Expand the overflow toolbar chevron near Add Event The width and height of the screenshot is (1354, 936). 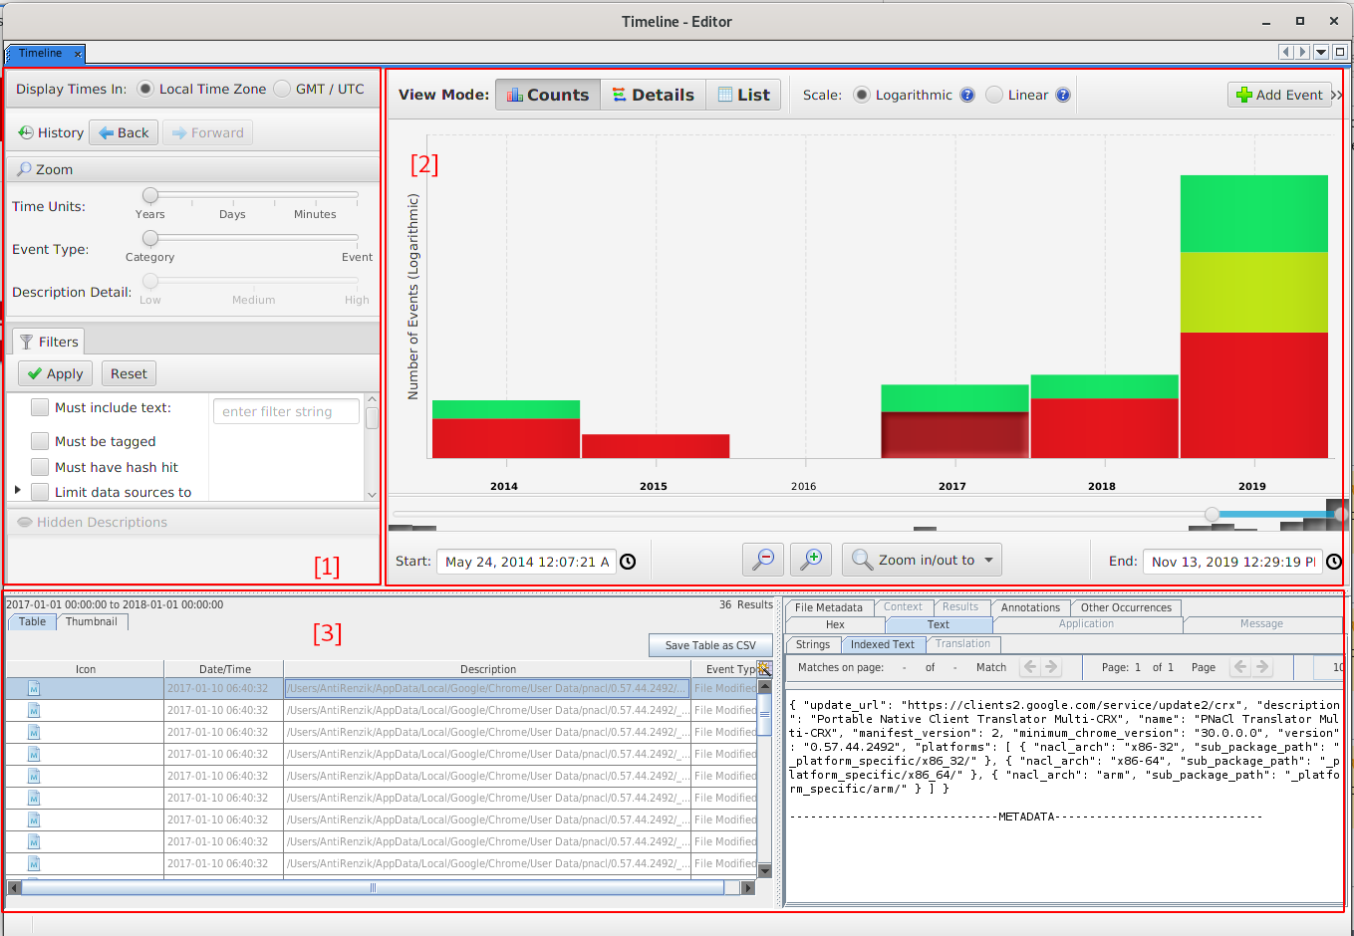coord(1337,95)
